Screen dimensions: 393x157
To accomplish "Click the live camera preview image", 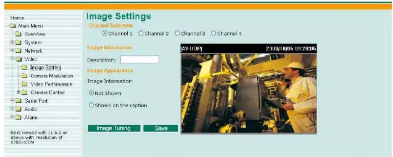I will [249, 93].
